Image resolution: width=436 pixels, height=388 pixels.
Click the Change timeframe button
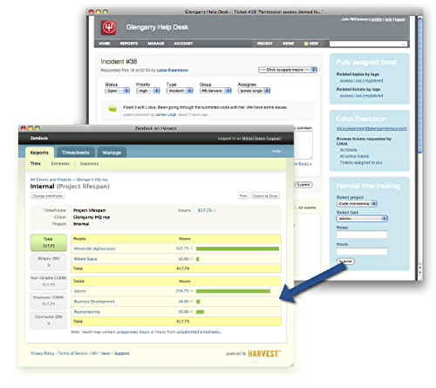tap(47, 196)
